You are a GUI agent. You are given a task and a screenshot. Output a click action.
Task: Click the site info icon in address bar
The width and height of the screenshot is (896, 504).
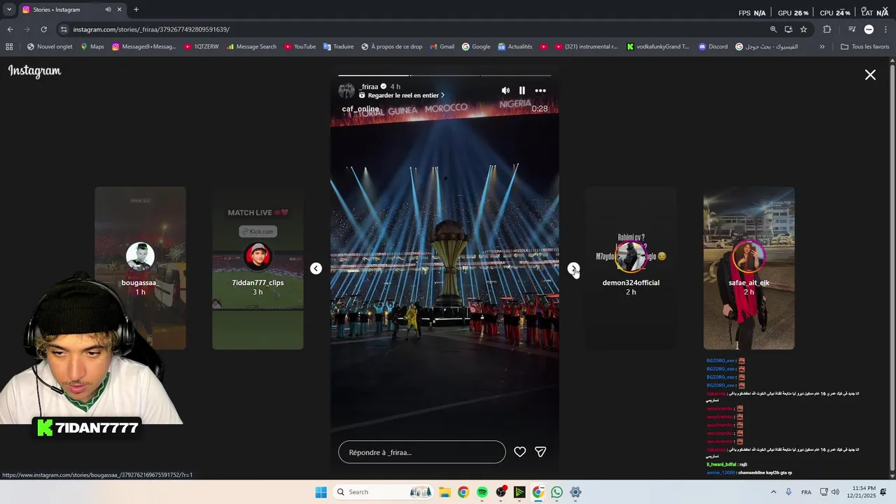click(64, 29)
